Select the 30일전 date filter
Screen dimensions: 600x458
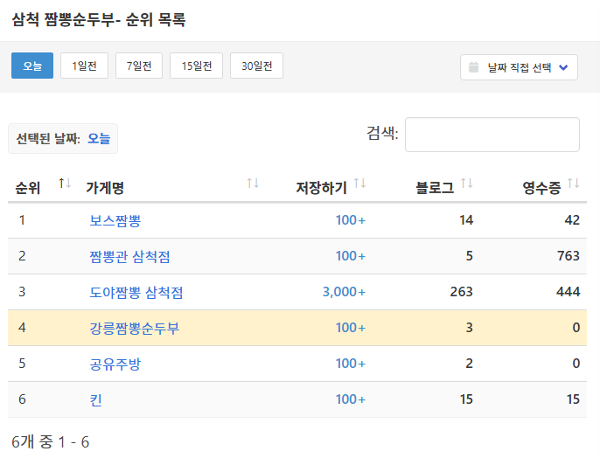coord(256,66)
